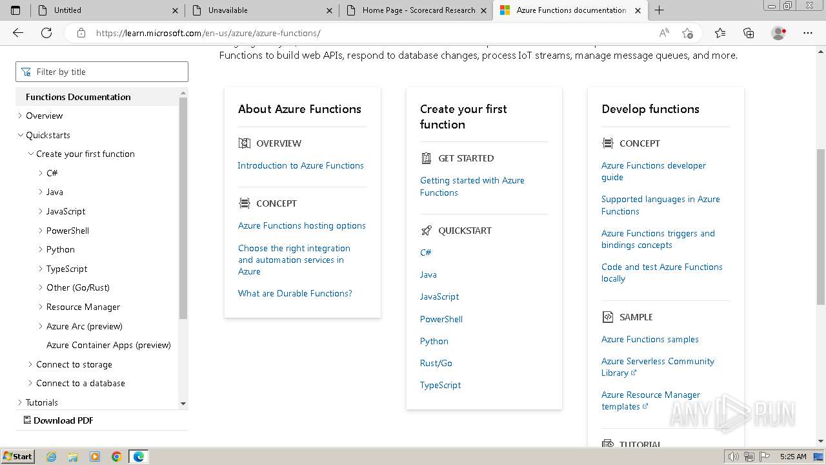Expand Other (Go/Rust) tree item
The width and height of the screenshot is (826, 465).
[x=41, y=287]
